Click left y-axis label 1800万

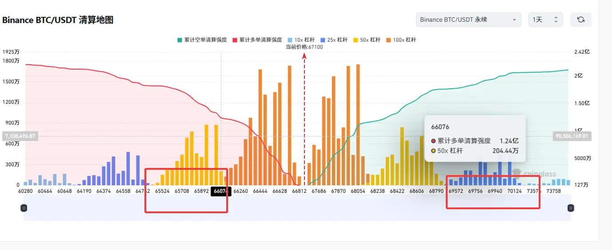[11, 61]
